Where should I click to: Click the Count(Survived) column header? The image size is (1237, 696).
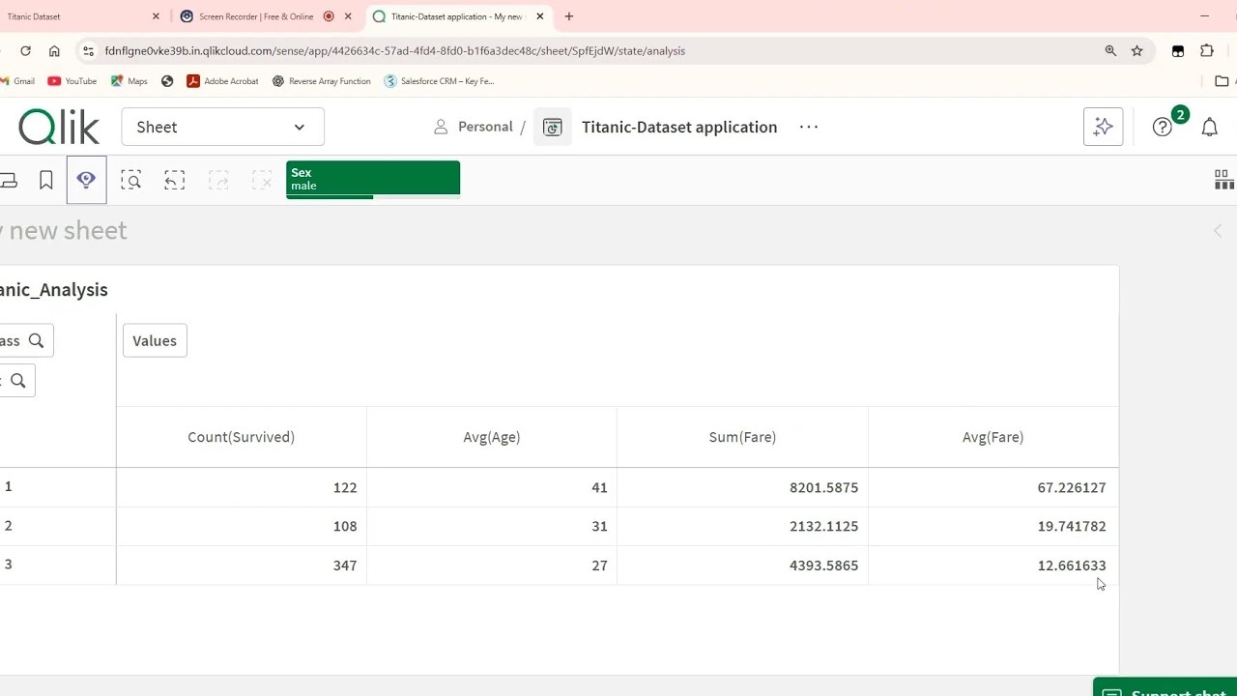pos(241,437)
